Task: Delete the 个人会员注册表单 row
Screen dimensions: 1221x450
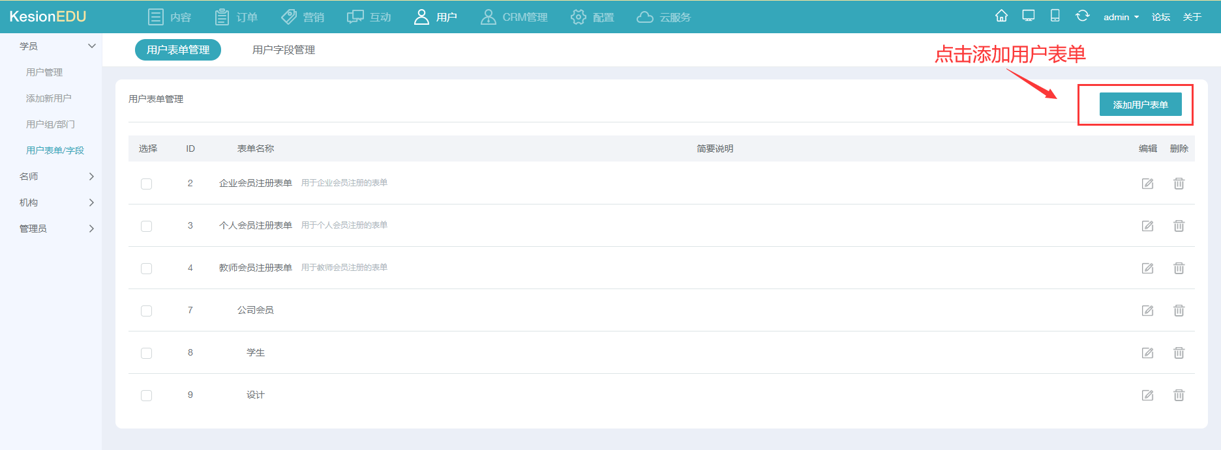Action: point(1179,226)
